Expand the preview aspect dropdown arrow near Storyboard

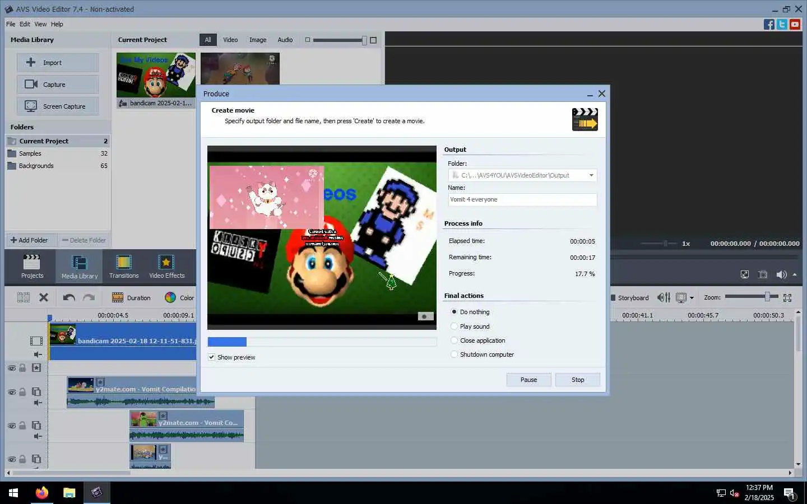point(692,298)
